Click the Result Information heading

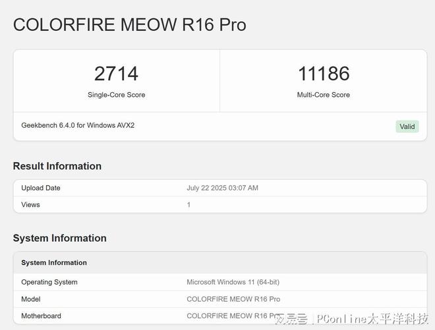click(x=57, y=166)
